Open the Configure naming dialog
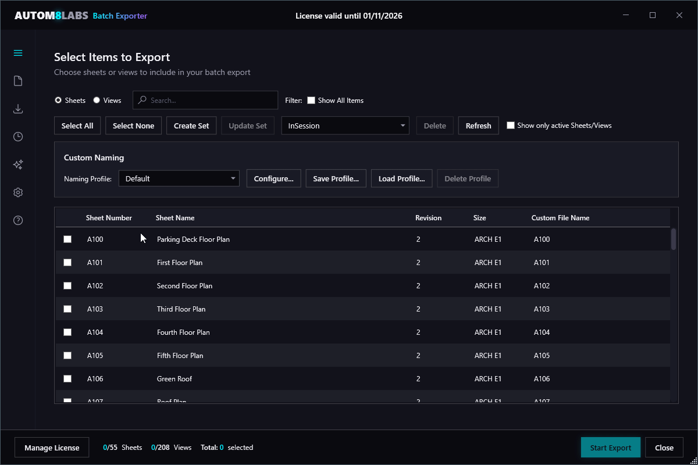The height and width of the screenshot is (465, 698). tap(273, 178)
